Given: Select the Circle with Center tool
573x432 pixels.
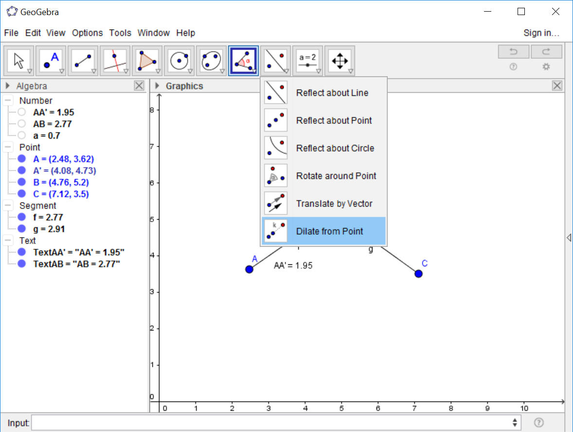Looking at the screenshot, I should click(x=179, y=59).
